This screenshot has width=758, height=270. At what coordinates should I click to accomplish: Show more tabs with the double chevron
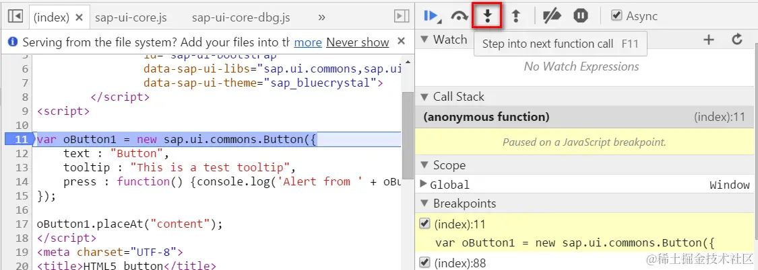tap(321, 17)
